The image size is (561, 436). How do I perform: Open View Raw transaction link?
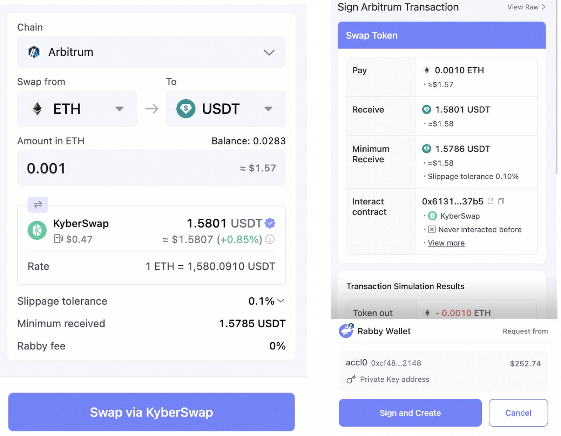point(526,7)
